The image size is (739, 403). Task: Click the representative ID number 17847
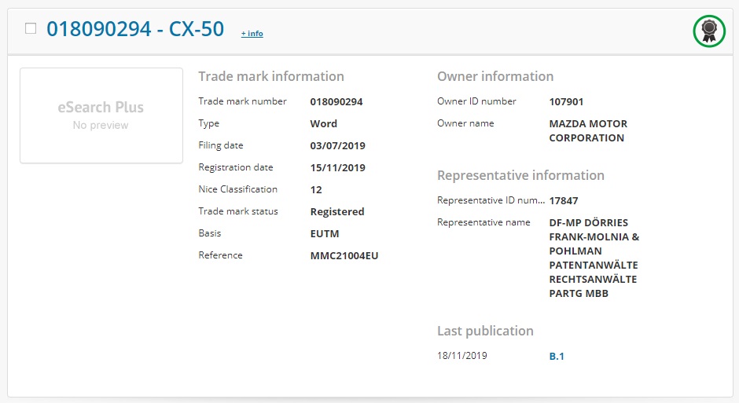(x=563, y=200)
